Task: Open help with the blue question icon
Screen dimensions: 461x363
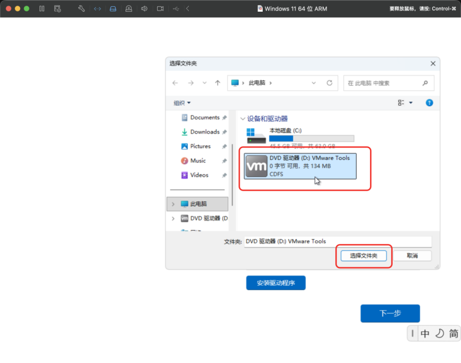Action: [x=429, y=103]
